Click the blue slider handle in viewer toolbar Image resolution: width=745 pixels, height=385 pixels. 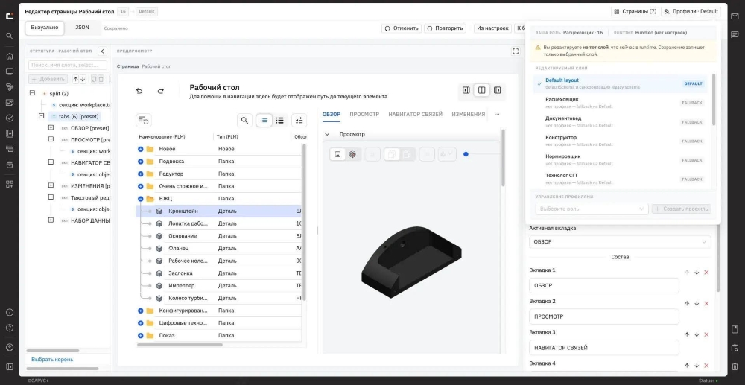click(466, 154)
